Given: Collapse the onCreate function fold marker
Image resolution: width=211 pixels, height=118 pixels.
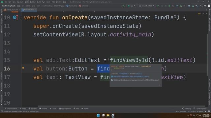Looking at the screenshot, I should pos(21,17).
